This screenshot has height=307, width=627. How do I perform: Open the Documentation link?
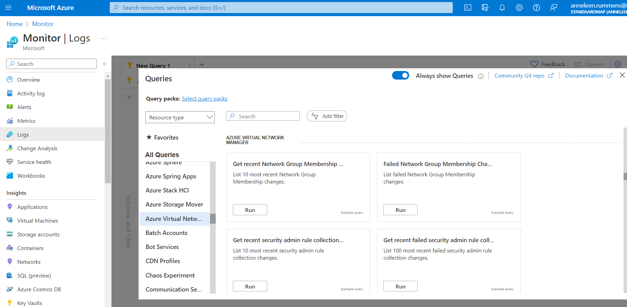tap(589, 76)
